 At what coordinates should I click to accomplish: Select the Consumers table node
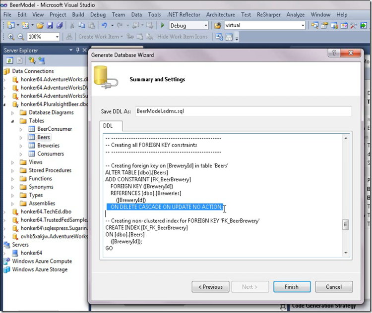pyautogui.click(x=51, y=154)
